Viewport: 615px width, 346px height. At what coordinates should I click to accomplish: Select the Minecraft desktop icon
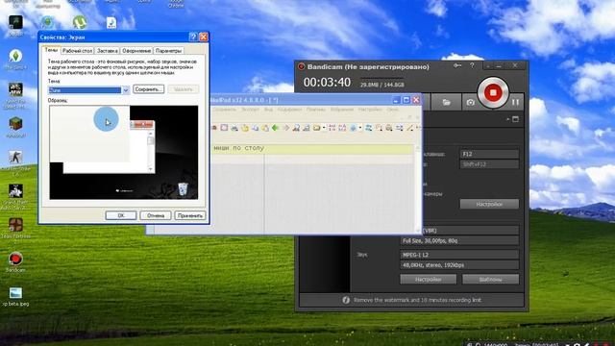pyautogui.click(x=15, y=127)
